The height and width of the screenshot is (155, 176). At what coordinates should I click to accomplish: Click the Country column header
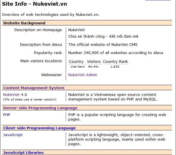click(76, 62)
